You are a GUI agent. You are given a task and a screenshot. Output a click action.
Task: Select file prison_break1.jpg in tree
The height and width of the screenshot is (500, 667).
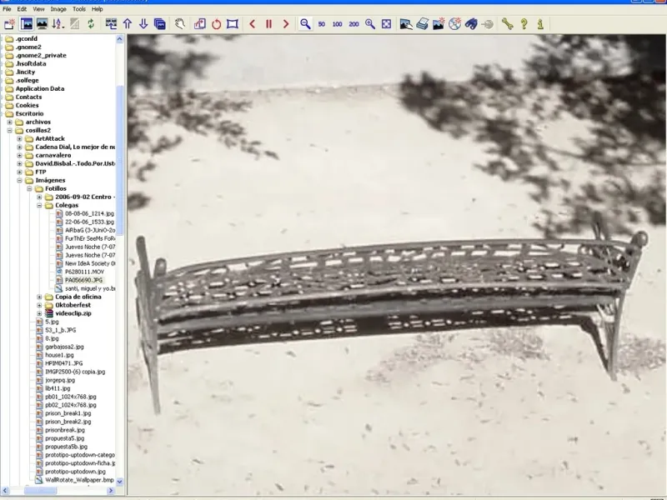(68, 413)
